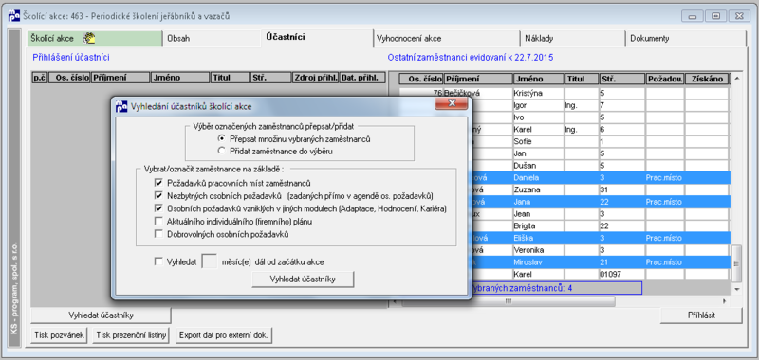This screenshot has height=360, width=759.
Task: Click Titul header in left participants table
Action: [230, 78]
